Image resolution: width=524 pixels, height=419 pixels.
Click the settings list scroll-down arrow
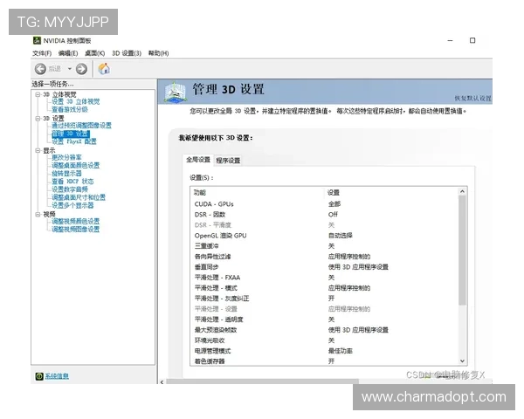click(462, 361)
